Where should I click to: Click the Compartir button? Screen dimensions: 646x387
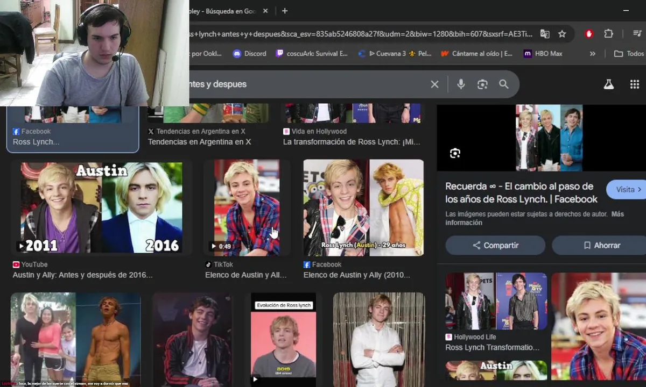pyautogui.click(x=495, y=245)
